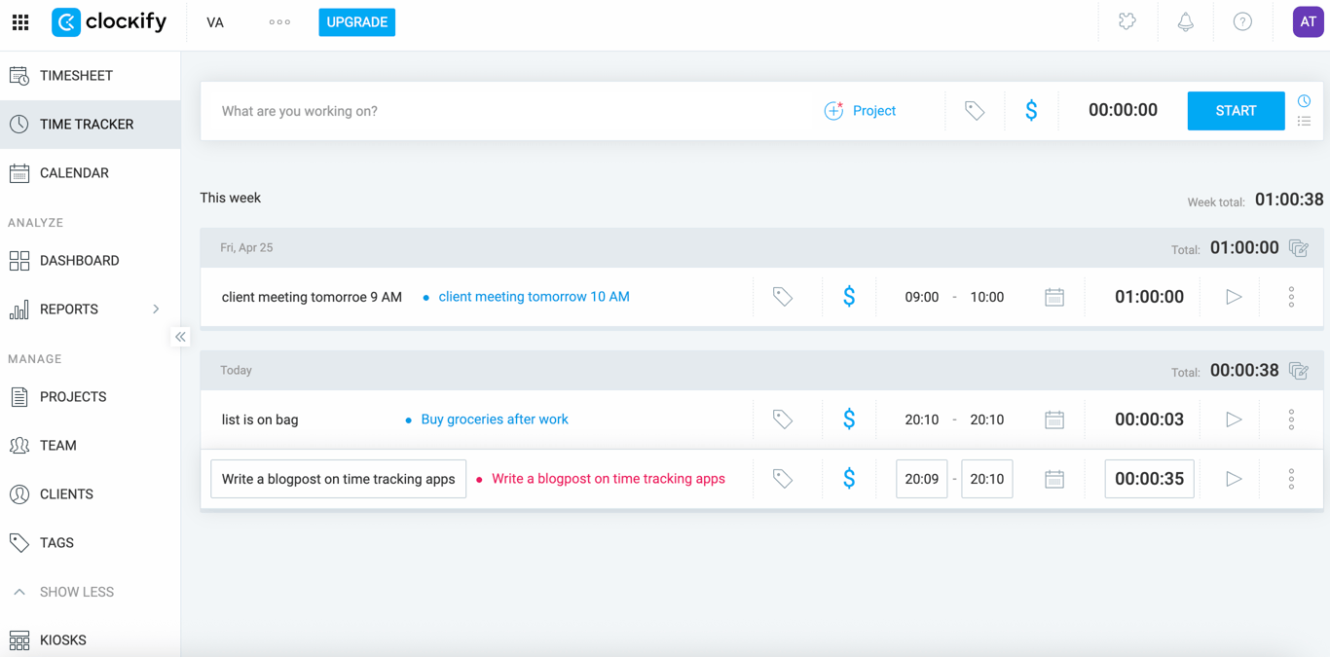This screenshot has height=657, width=1330.
Task: Click the tag icon in the timer bar
Action: pos(975,111)
